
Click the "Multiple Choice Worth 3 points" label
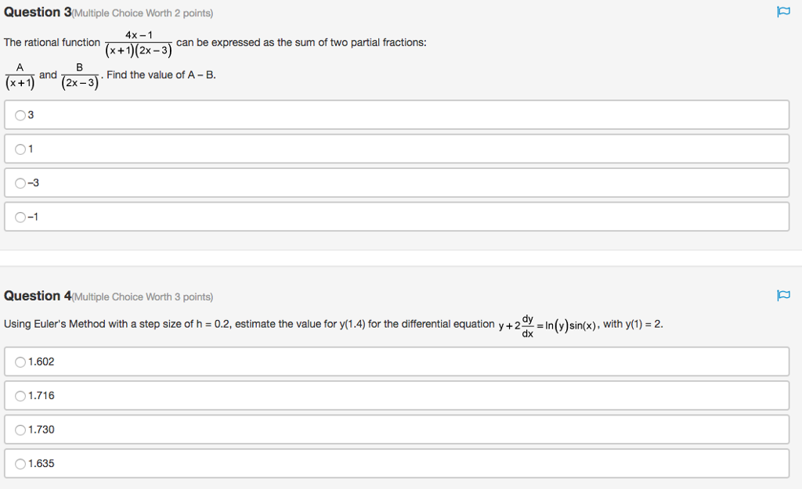pyautogui.click(x=141, y=296)
